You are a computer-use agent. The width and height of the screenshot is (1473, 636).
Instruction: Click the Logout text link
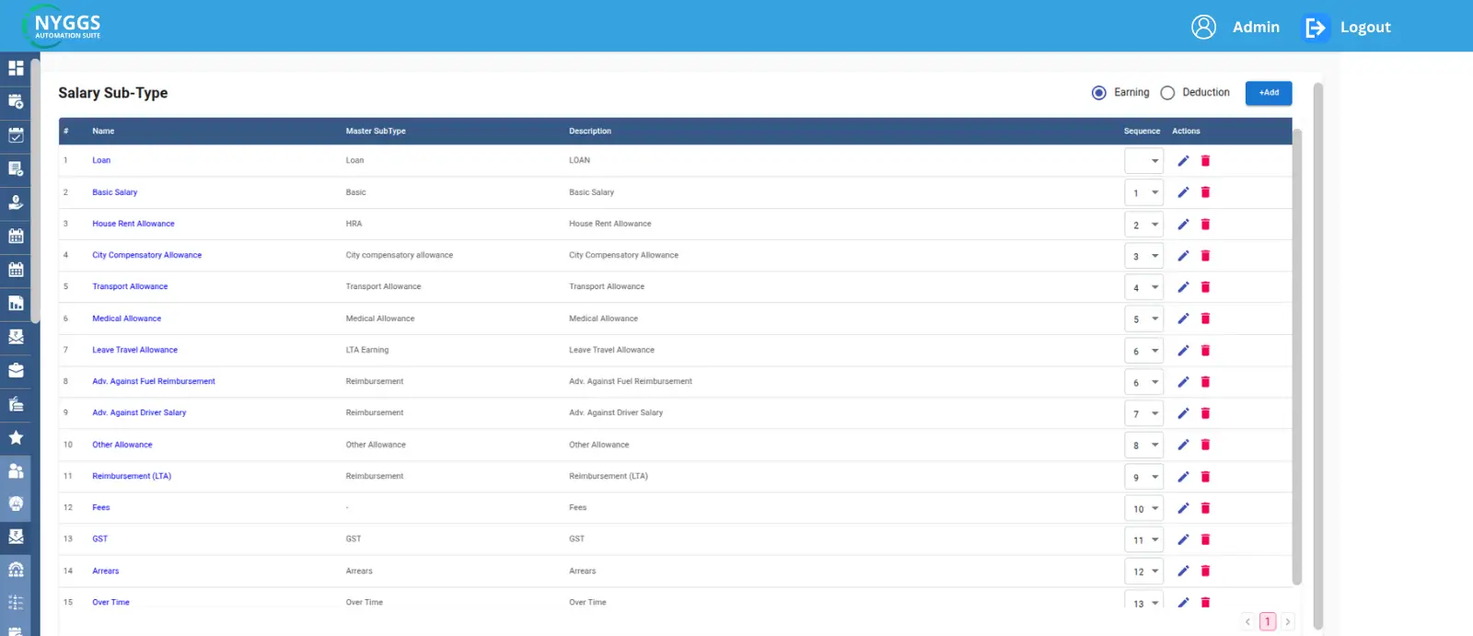(x=1365, y=28)
